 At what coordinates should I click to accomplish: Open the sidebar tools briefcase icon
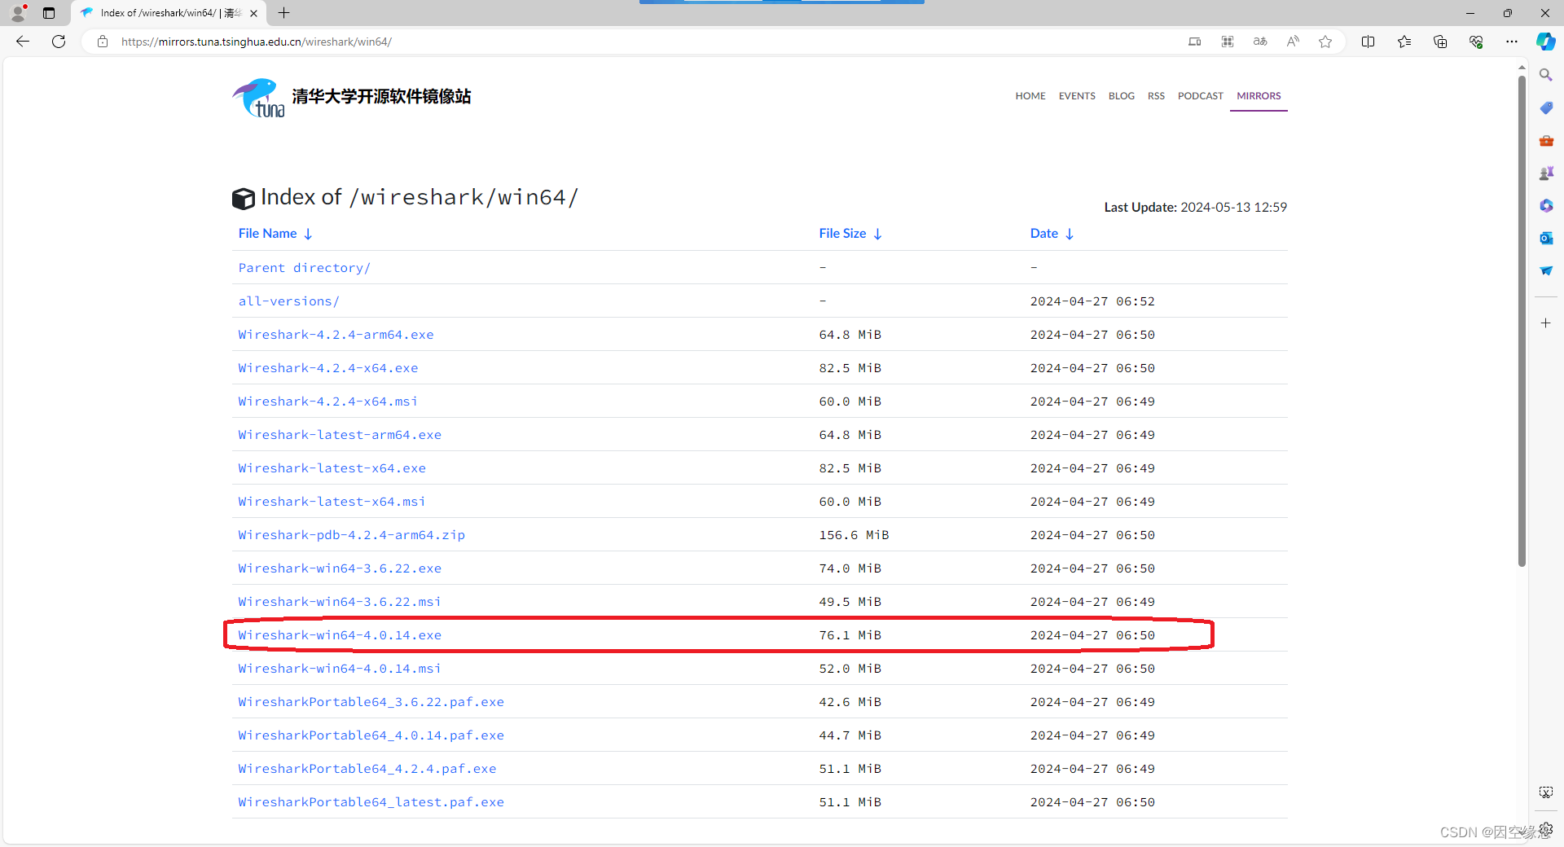pos(1546,140)
